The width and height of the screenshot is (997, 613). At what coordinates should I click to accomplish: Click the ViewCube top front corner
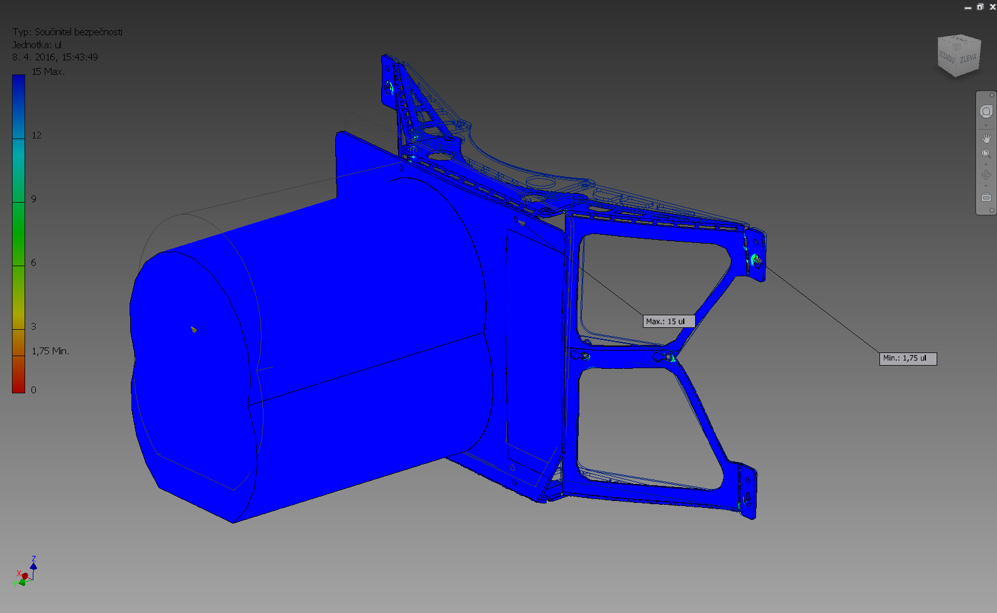coord(957,47)
